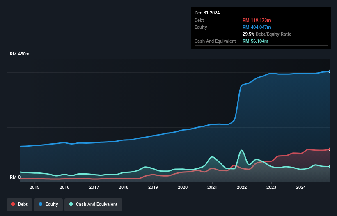Click the Equity end-point marker on the chart
The height and width of the screenshot is (216, 337).
330,71
